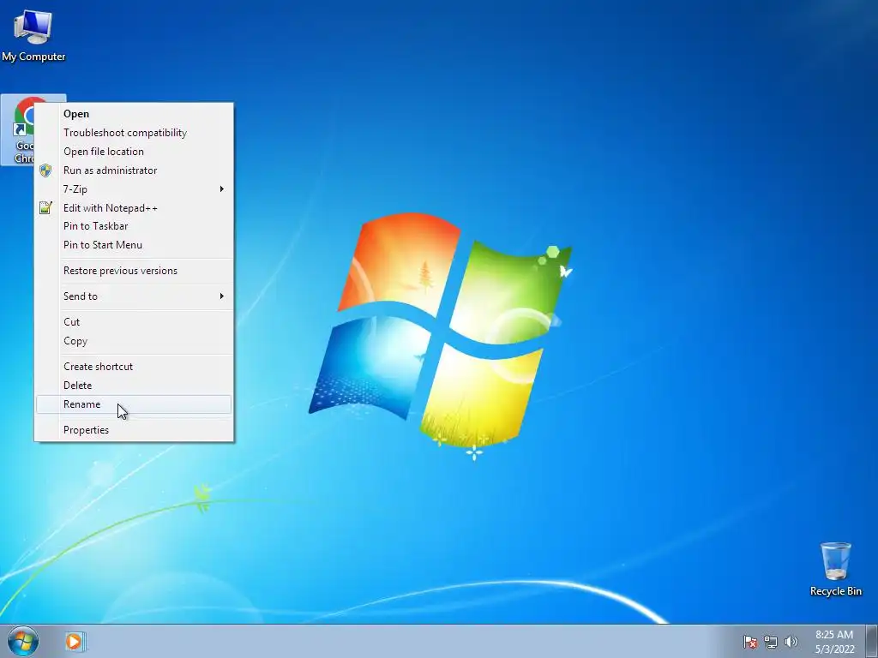
Task: Choose Open file location
Action: click(x=134, y=152)
